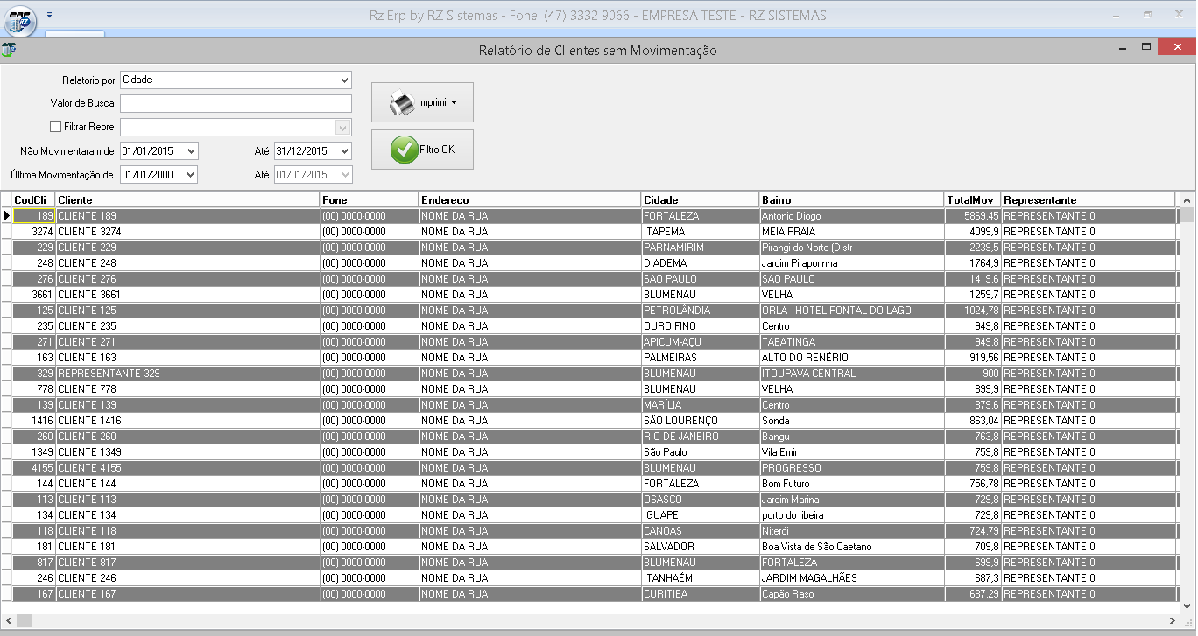Click the Antônio Diogo bairro cell
This screenshot has height=636, width=1198.
[852, 215]
